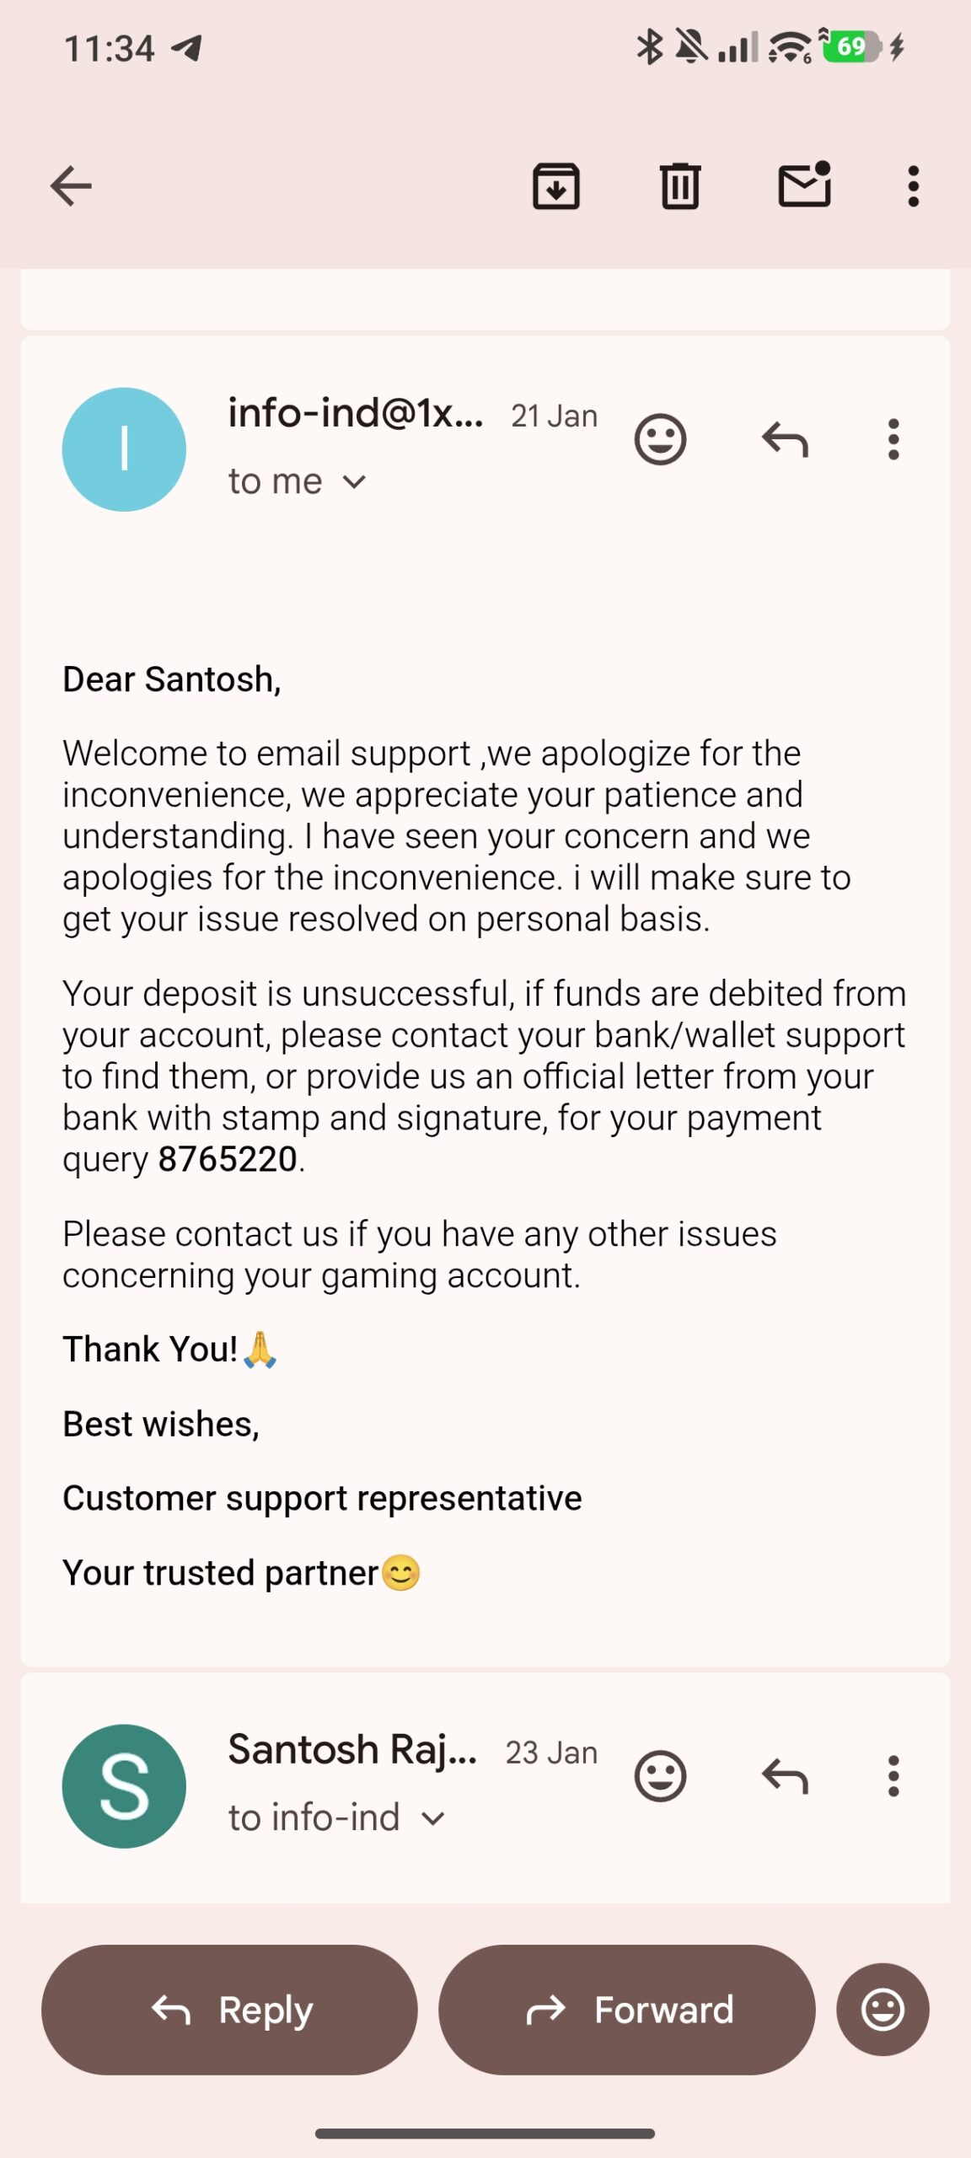Open the top toolbar overflow menu
The image size is (971, 2158).
913,186
